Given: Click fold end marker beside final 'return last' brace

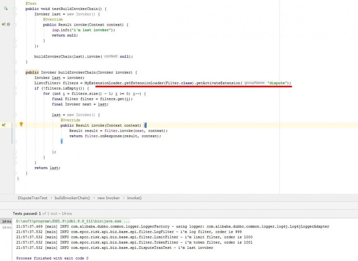Looking at the screenshot, I should [x=15, y=173].
